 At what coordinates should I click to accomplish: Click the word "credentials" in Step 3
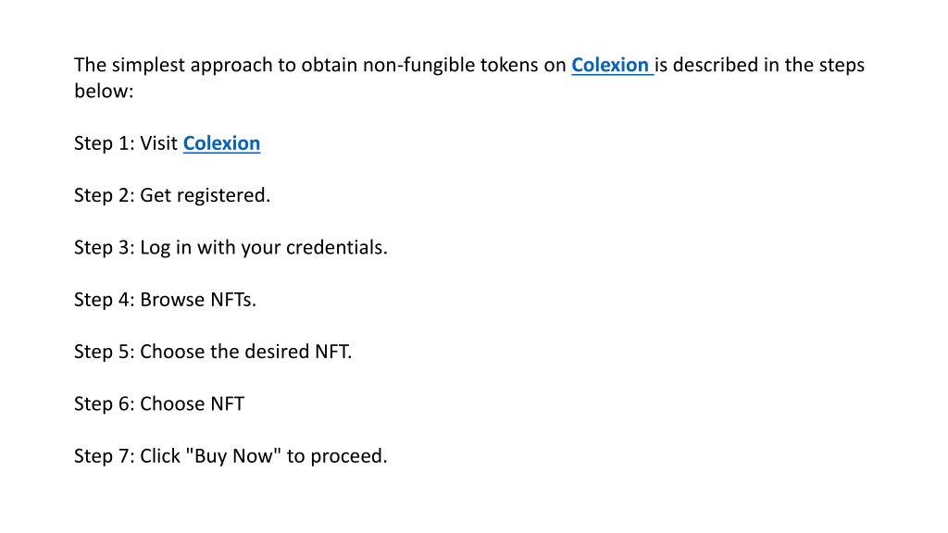point(335,247)
